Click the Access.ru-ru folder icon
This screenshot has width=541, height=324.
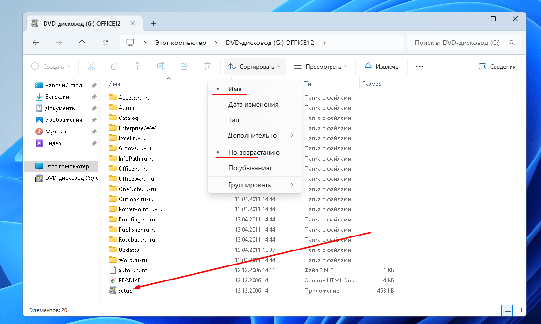pos(112,97)
